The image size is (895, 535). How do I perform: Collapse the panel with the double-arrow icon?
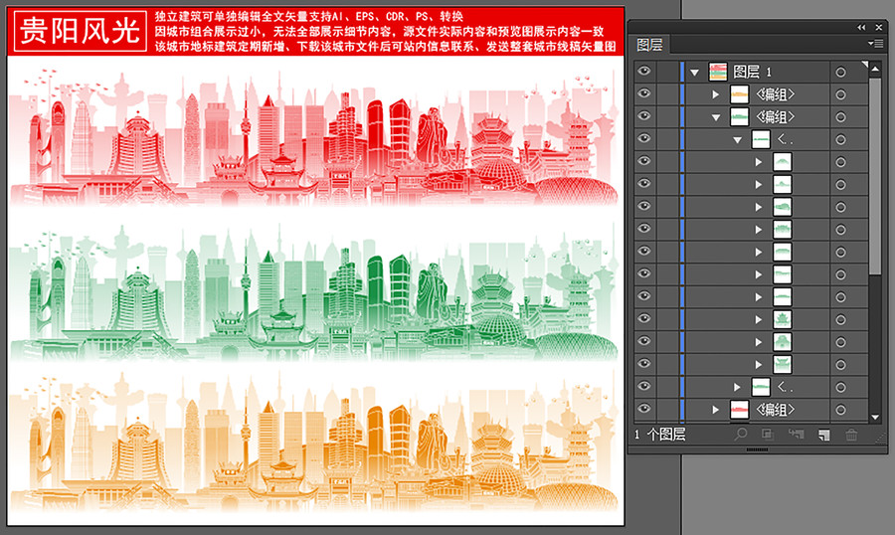[861, 27]
